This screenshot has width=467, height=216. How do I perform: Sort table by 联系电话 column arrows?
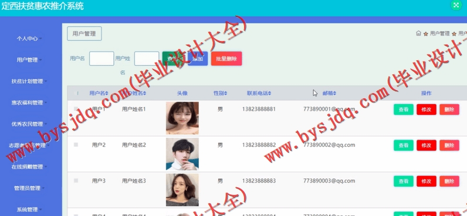point(269,93)
